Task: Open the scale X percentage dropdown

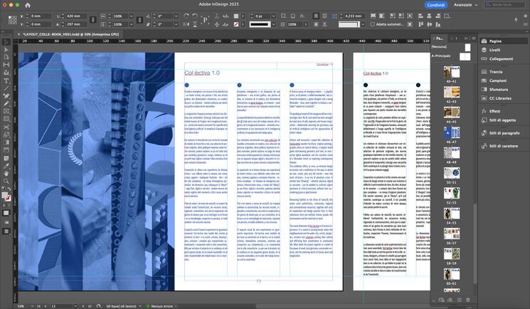Action: 131,16
